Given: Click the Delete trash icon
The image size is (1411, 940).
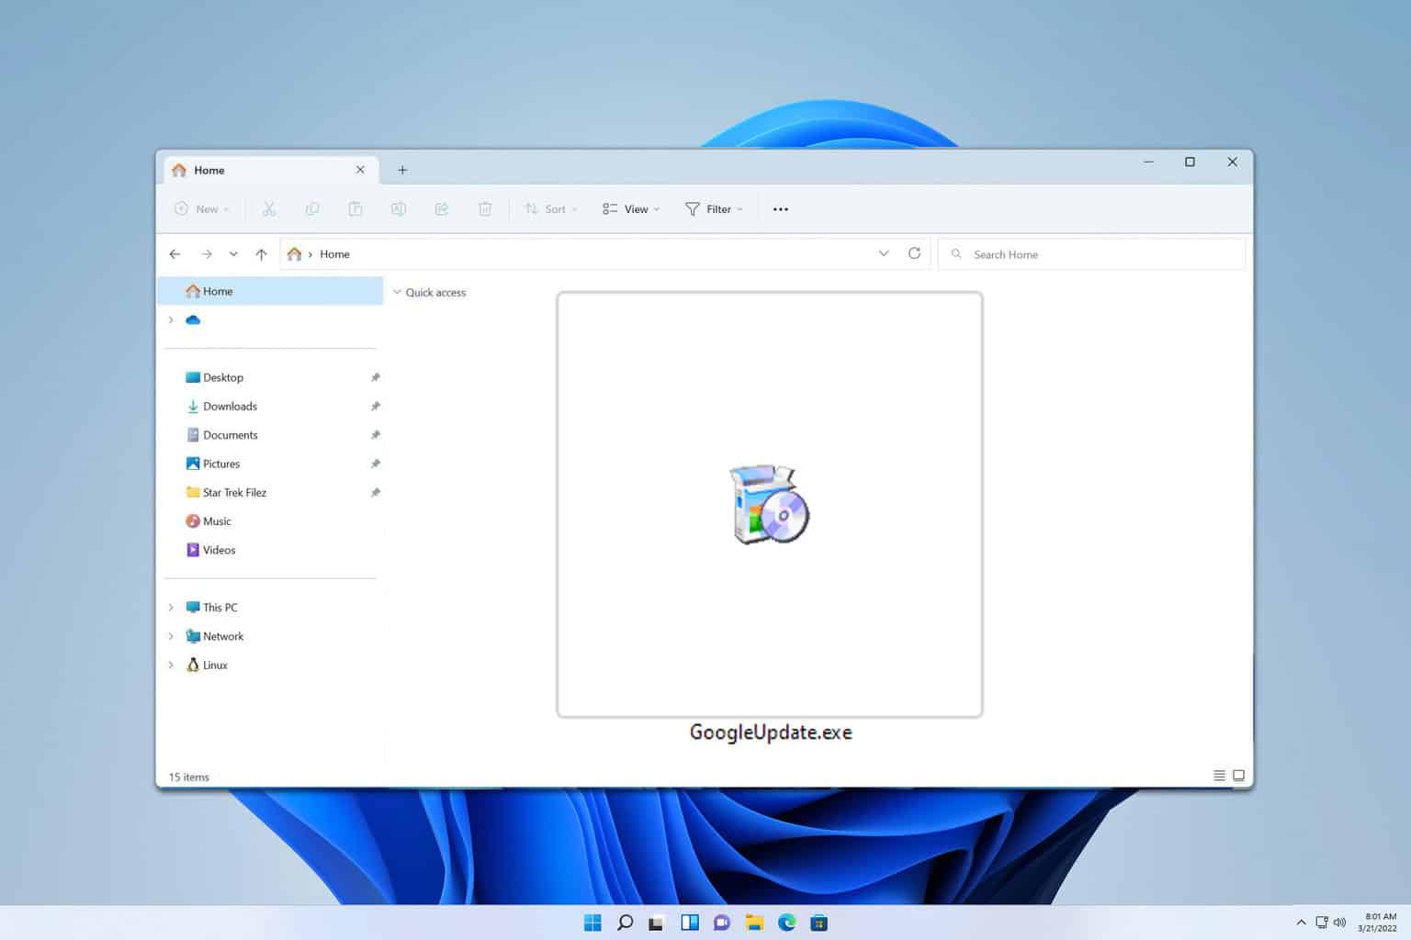Looking at the screenshot, I should point(485,209).
